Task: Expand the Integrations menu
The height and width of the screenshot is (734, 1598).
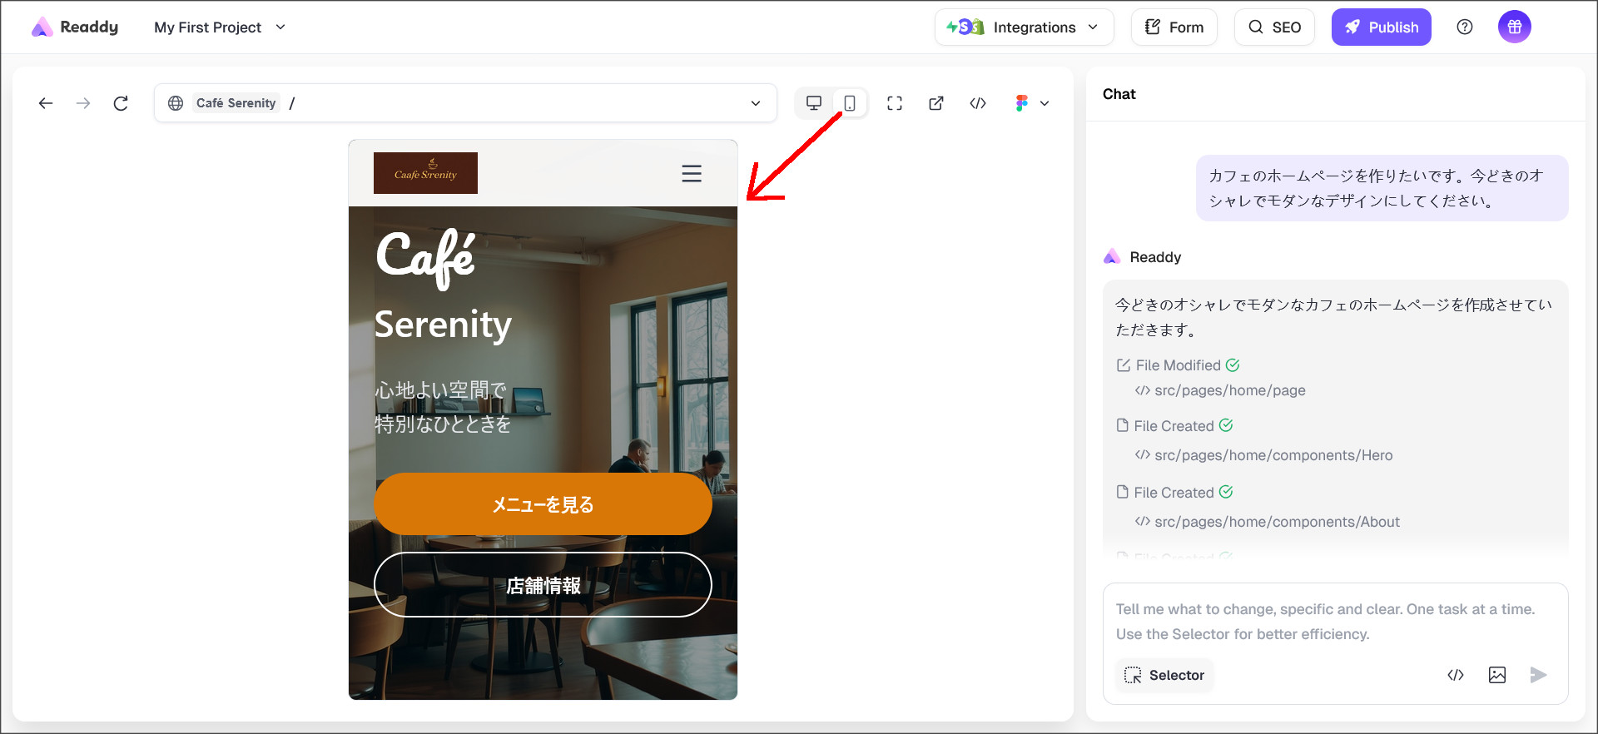Action: click(1024, 27)
